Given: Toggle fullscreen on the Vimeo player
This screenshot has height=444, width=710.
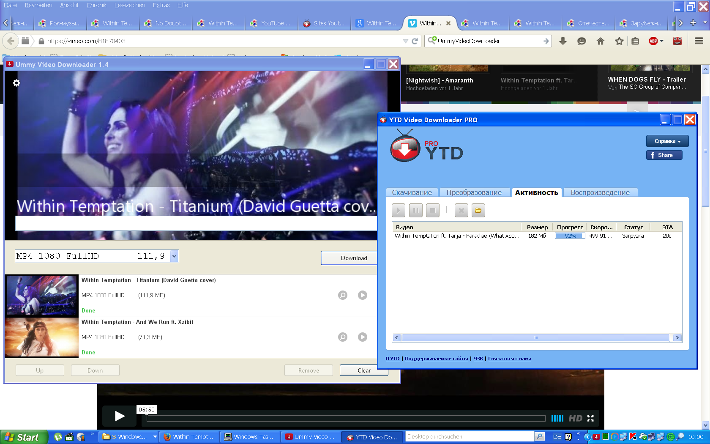Looking at the screenshot, I should [590, 418].
